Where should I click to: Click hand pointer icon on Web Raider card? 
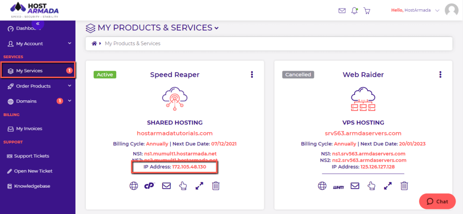tap(371, 186)
